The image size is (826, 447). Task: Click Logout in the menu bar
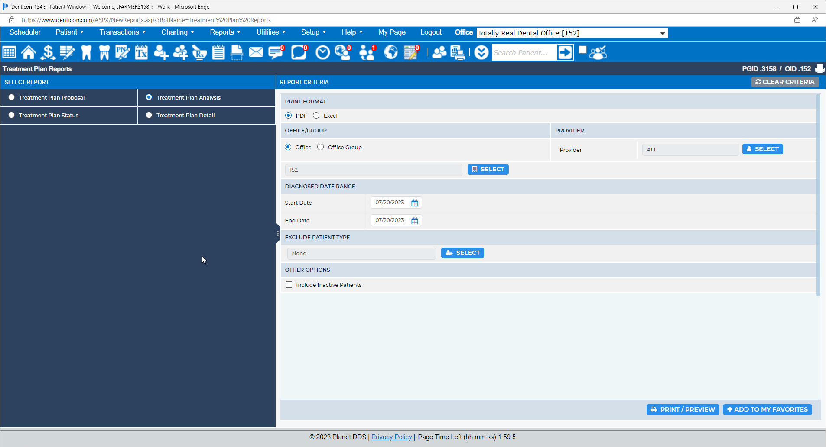[431, 32]
